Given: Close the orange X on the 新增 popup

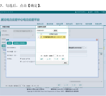Looking at the screenshot, I should (97, 40).
